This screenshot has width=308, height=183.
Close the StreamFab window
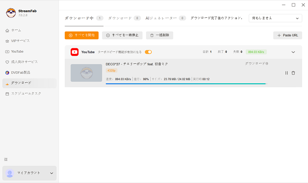[x=303, y=5]
